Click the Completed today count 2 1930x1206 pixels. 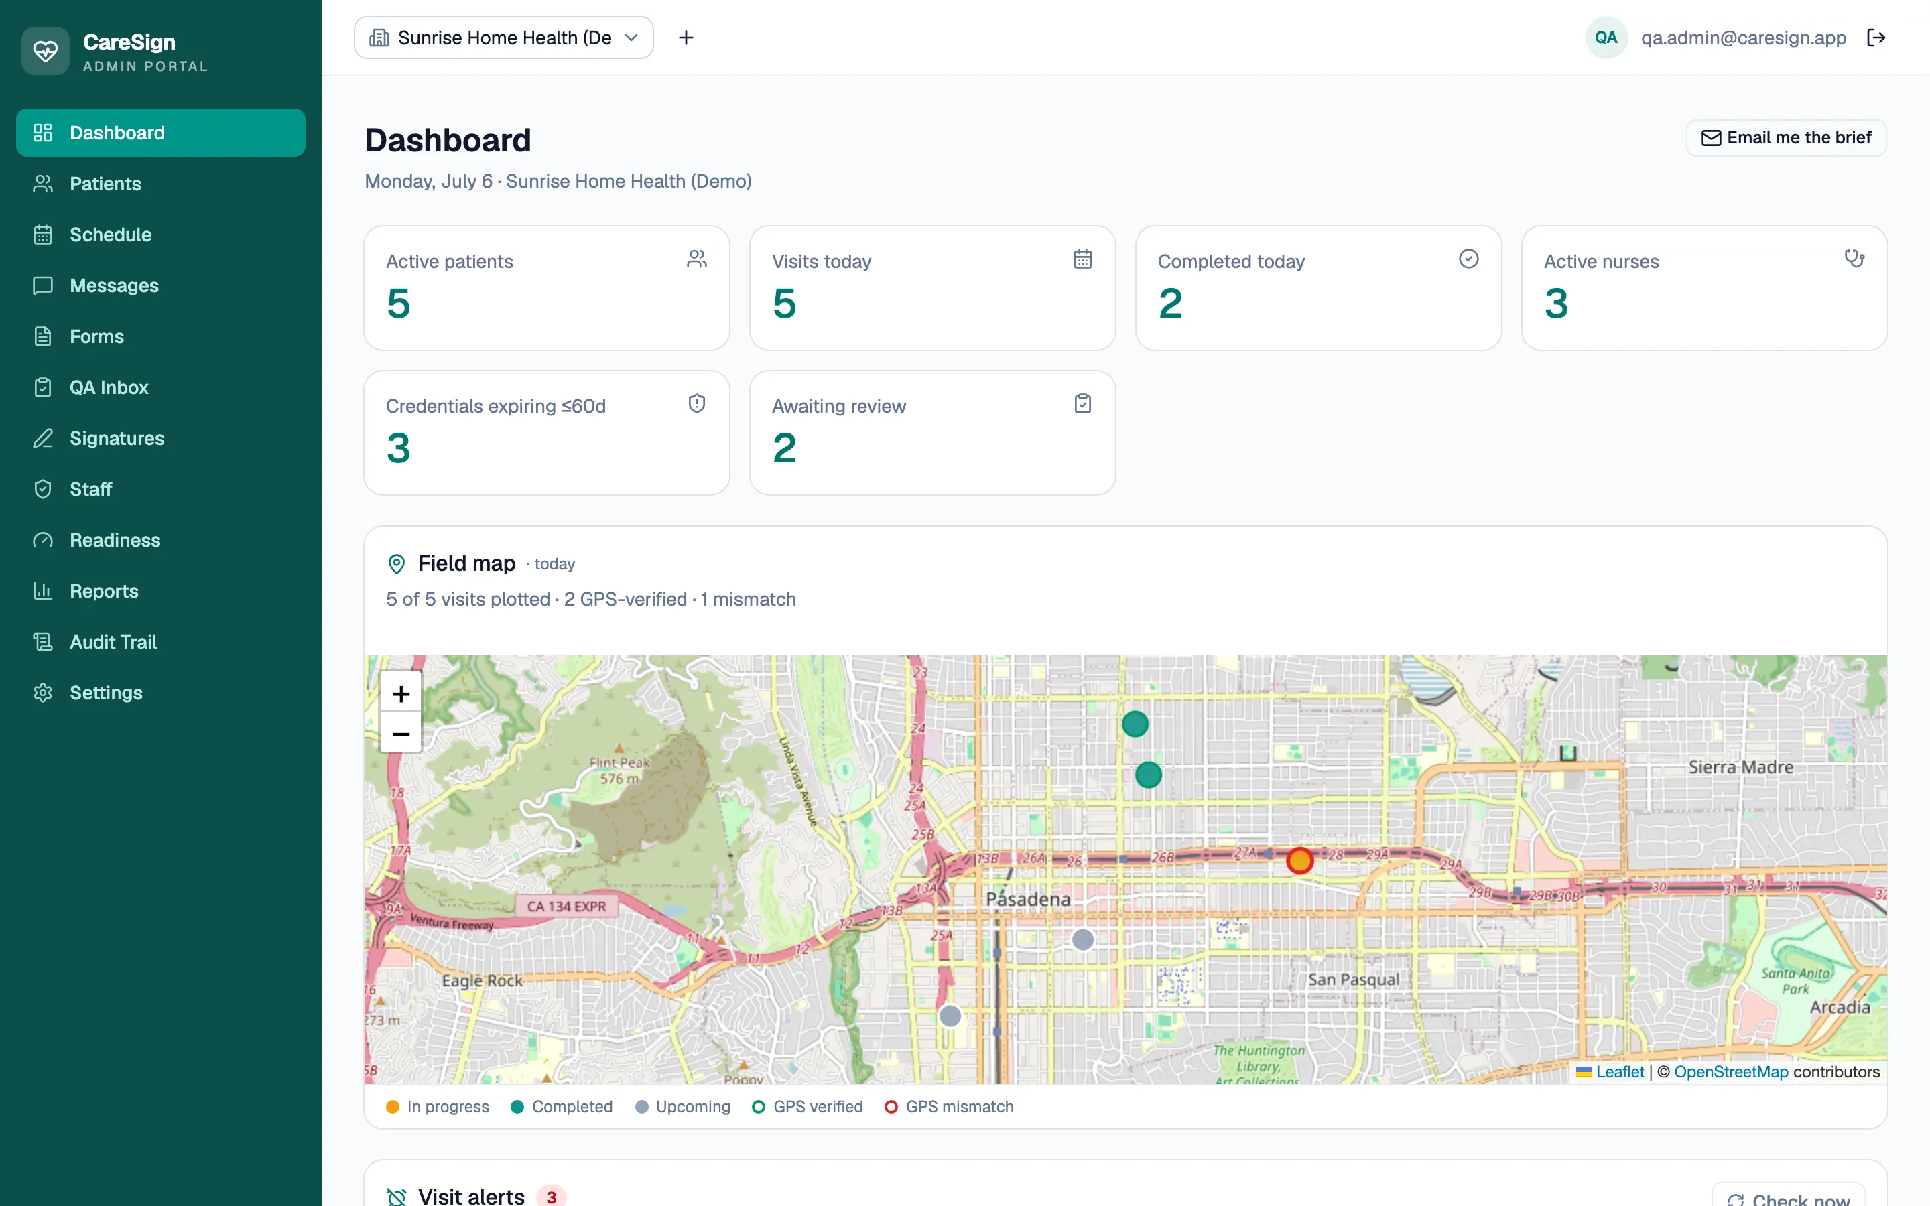pyautogui.click(x=1171, y=304)
